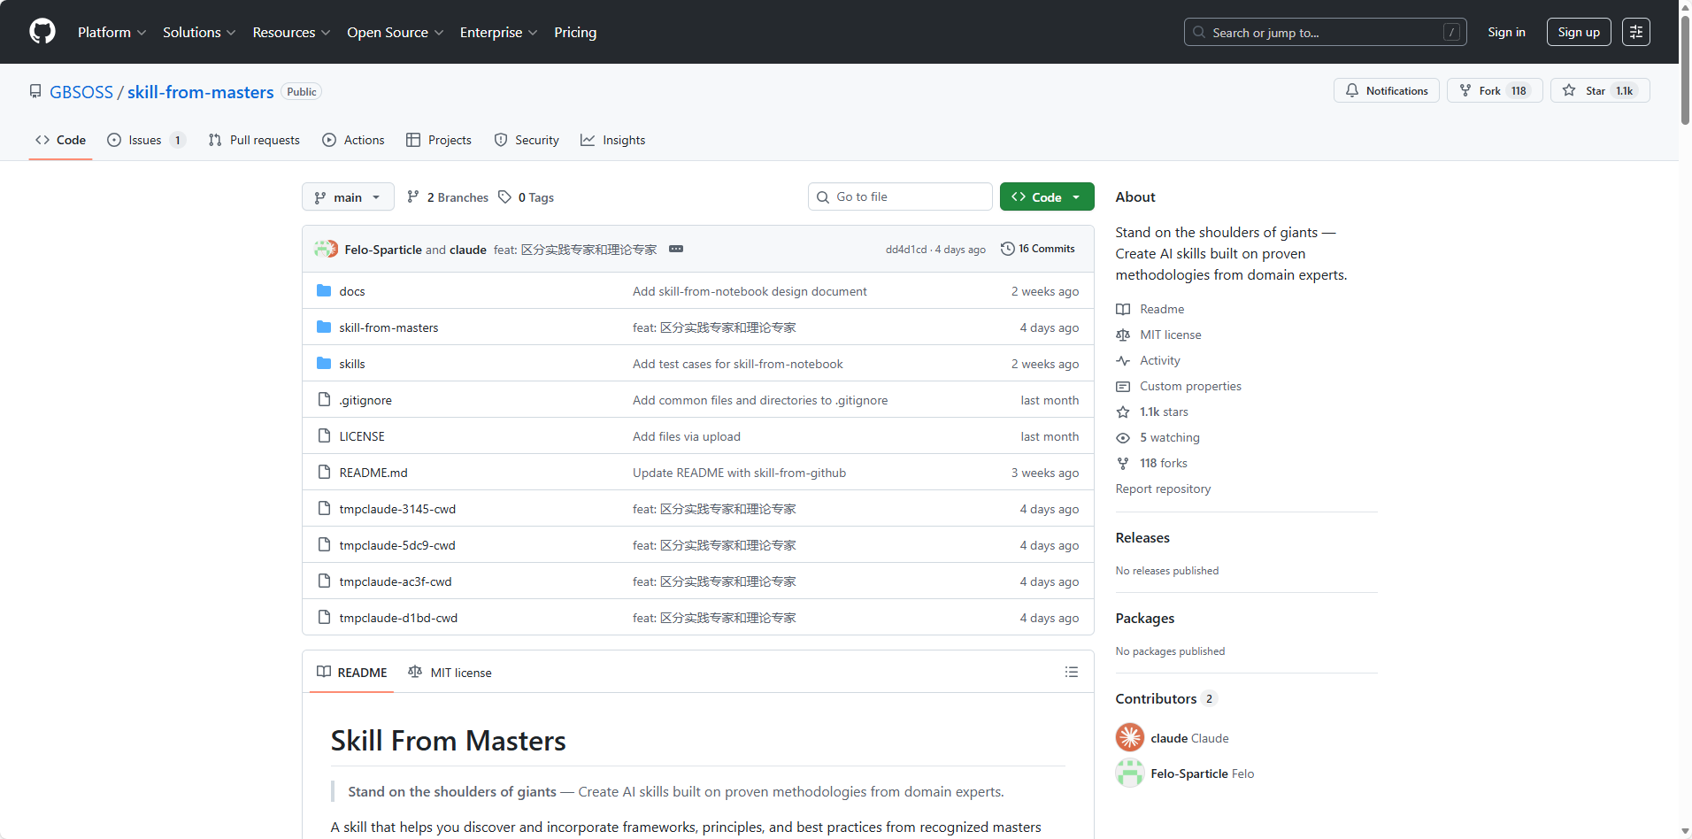Click the claude contributor avatar

[1129, 738]
